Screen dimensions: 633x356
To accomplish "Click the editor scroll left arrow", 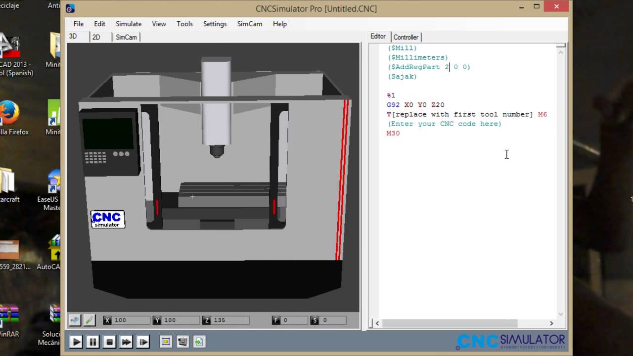I will [377, 323].
